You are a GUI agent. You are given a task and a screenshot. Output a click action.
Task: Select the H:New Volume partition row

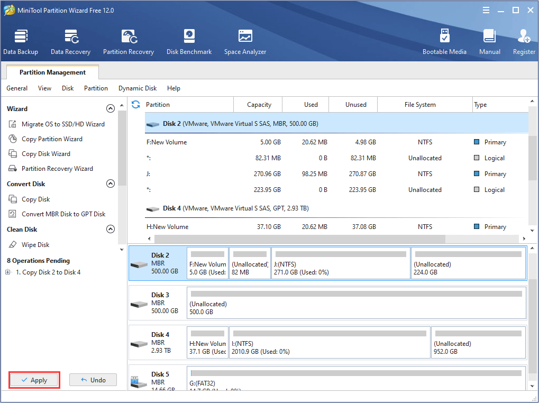pos(336,227)
